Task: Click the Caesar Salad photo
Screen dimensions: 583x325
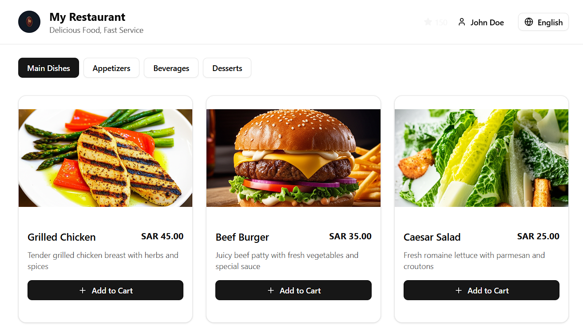Action: click(481, 158)
